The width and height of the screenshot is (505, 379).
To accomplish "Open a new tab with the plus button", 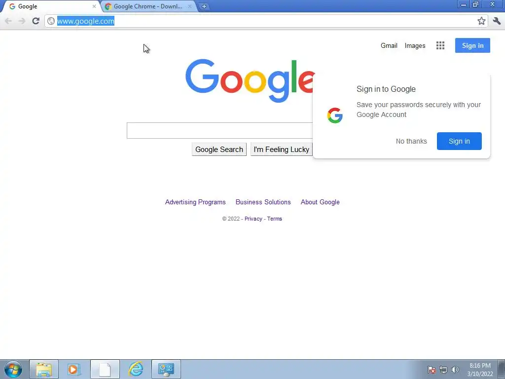I will tap(204, 6).
